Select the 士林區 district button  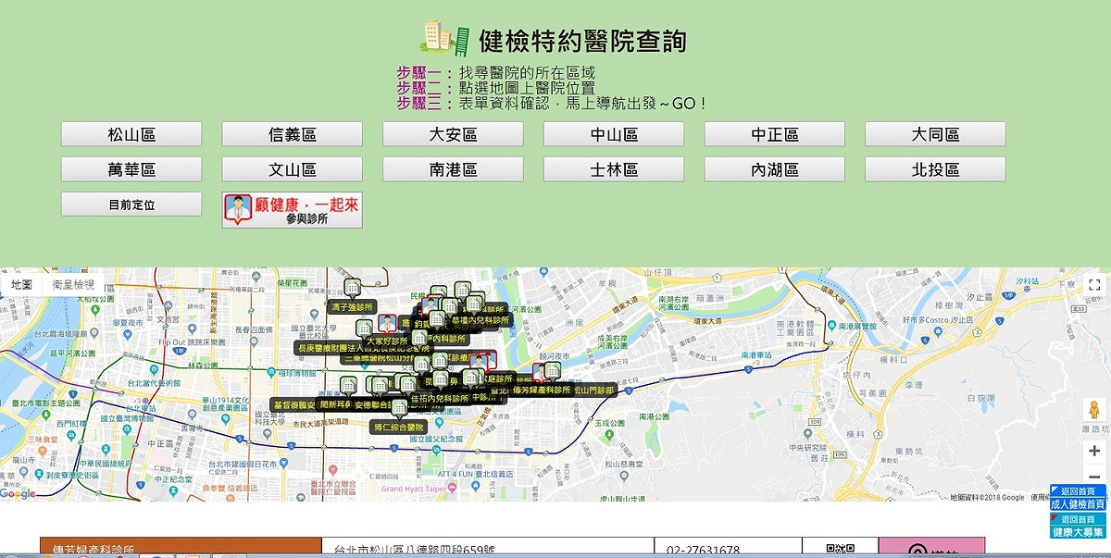pos(614,169)
